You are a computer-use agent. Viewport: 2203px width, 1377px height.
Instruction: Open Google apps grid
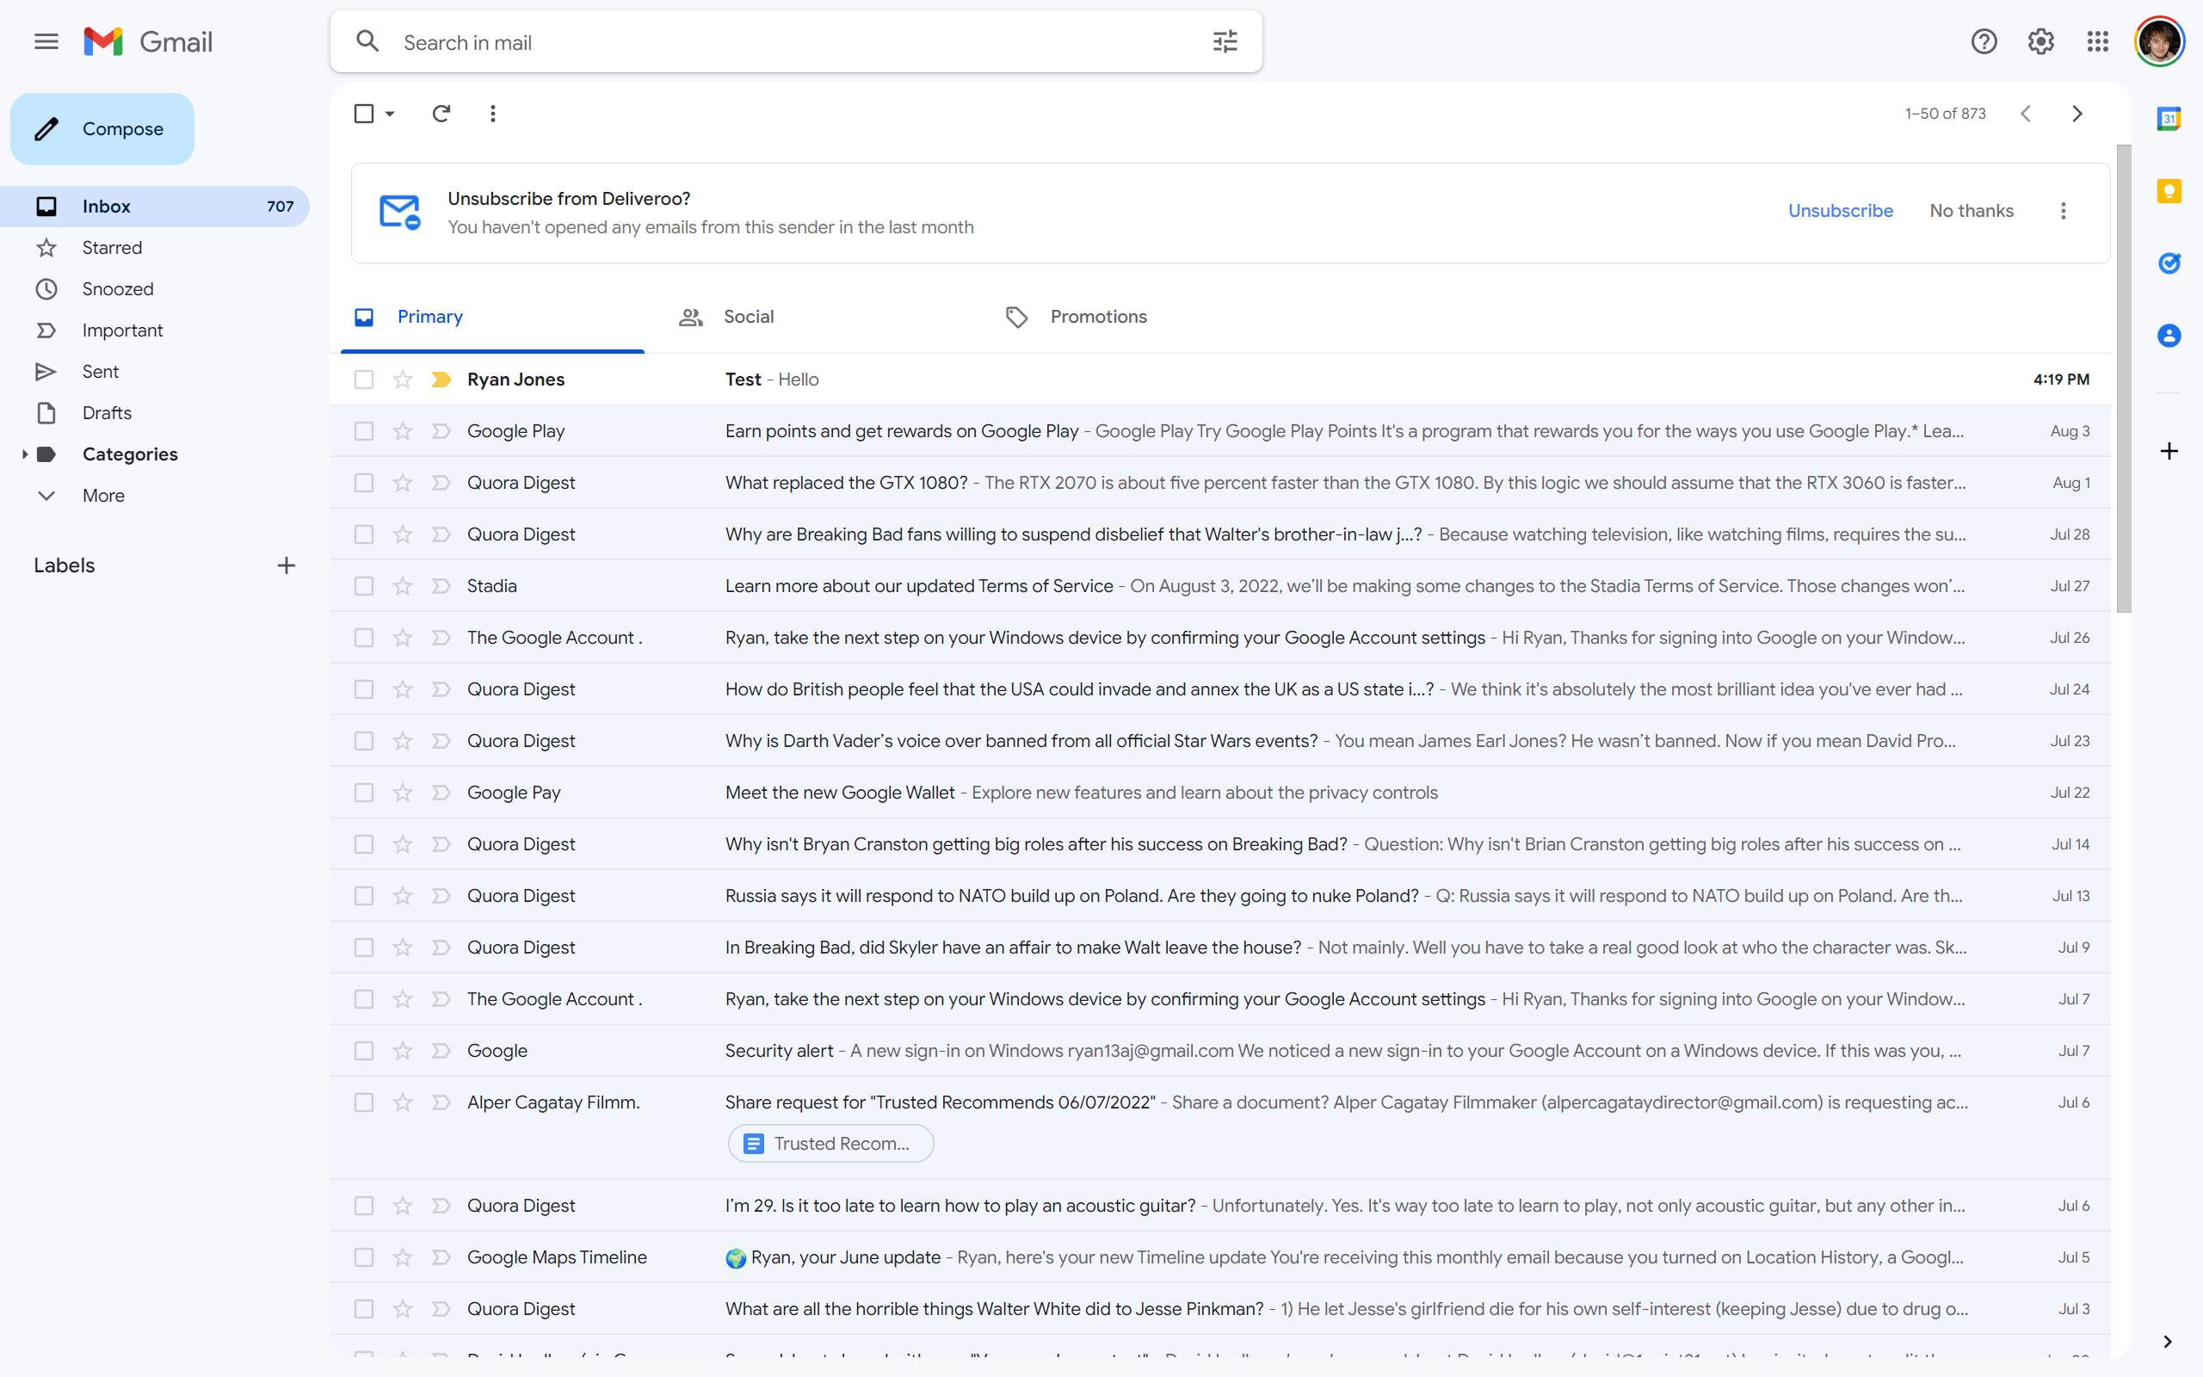pyautogui.click(x=2097, y=42)
